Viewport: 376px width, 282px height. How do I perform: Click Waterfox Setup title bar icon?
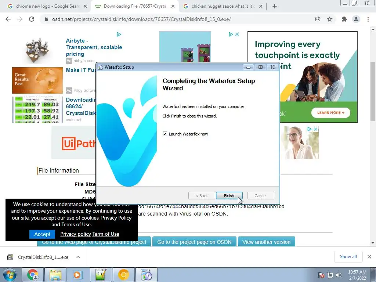tap(101, 67)
